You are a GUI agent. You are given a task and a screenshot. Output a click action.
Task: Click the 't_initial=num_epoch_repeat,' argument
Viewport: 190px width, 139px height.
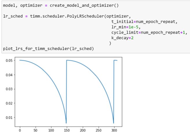coord(144,22)
